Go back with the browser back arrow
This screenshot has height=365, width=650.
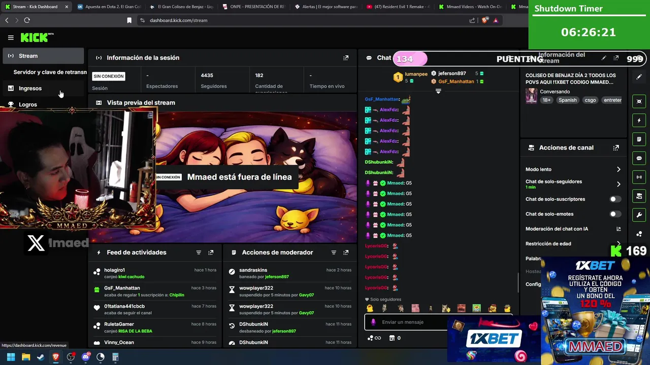(7, 20)
